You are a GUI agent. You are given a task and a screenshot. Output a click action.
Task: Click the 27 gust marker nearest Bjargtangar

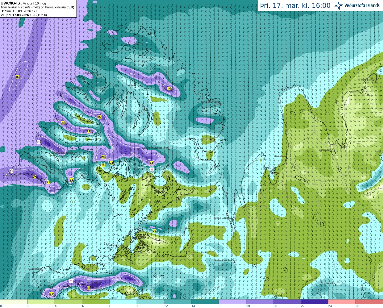pyautogui.click(x=34, y=177)
